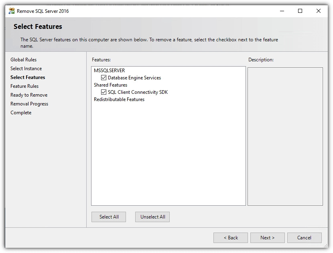Open the Global Rules step

[x=24, y=60]
